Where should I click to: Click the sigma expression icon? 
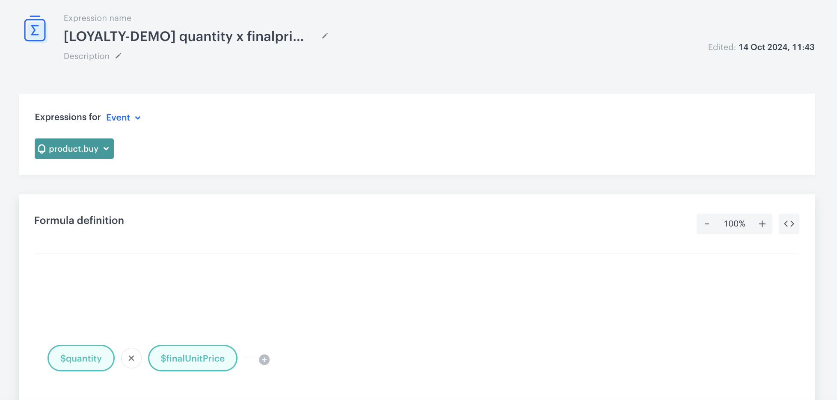35,29
